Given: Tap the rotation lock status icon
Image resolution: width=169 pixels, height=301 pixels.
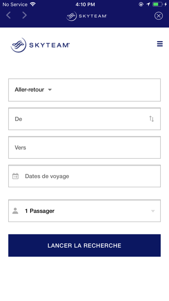Looking at the screenshot, I should 141,4.
